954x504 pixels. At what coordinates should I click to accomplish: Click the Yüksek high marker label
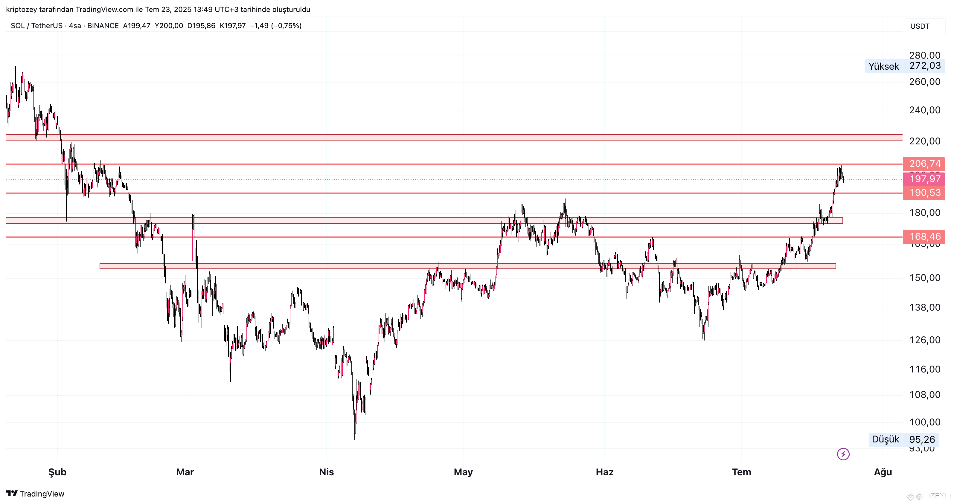[x=884, y=66]
